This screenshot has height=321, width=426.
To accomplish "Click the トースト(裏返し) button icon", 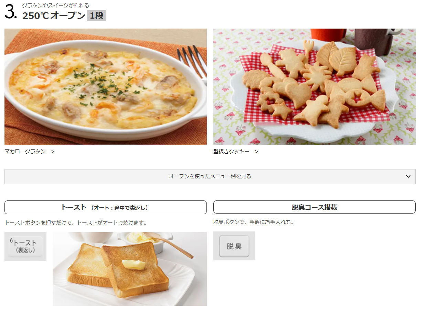I will (x=25, y=247).
